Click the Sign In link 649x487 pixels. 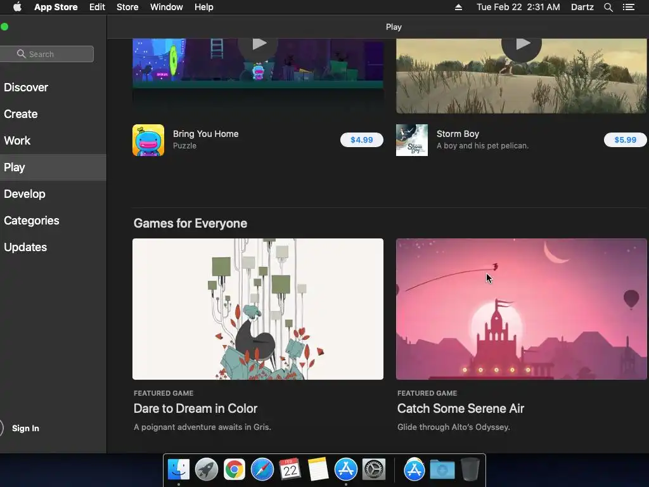pyautogui.click(x=25, y=428)
